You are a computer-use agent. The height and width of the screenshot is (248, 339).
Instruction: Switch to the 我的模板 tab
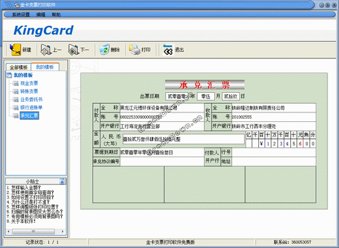click(x=45, y=67)
